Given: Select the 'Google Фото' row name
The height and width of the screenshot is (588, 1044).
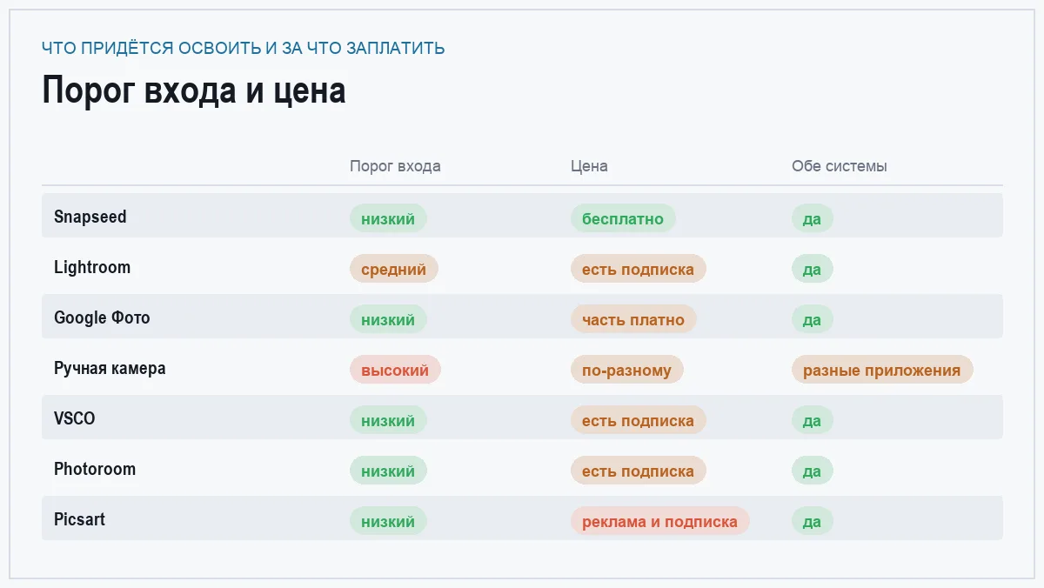Looking at the screenshot, I should coord(102,317).
